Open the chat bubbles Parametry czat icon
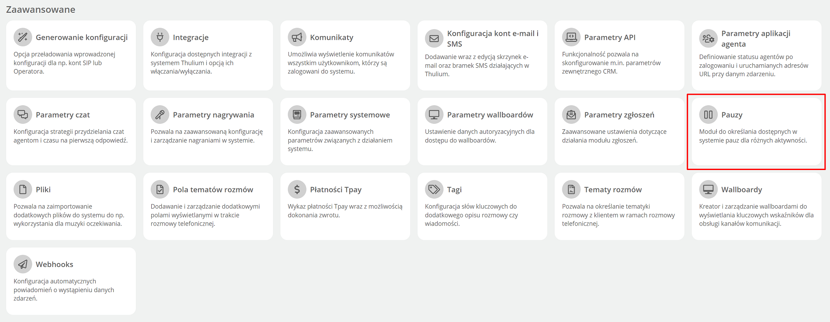The height and width of the screenshot is (322, 830). 23,115
